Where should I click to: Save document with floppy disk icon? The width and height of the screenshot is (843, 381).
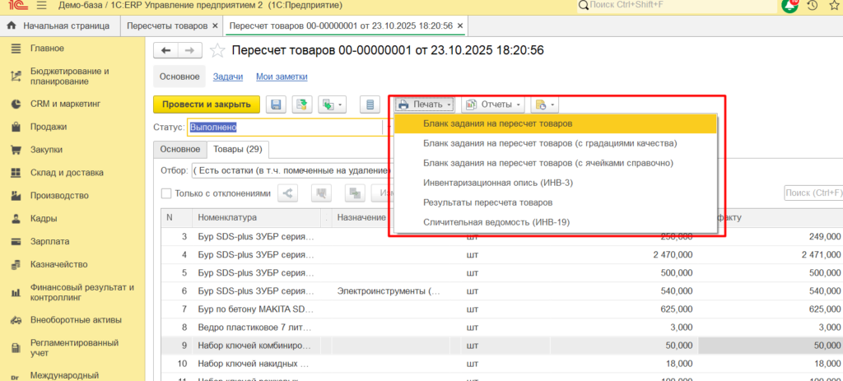click(x=276, y=105)
